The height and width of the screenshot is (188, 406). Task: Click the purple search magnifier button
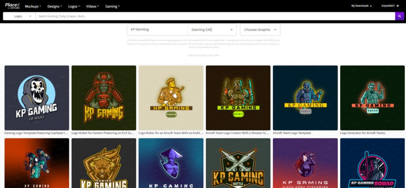(x=399, y=16)
